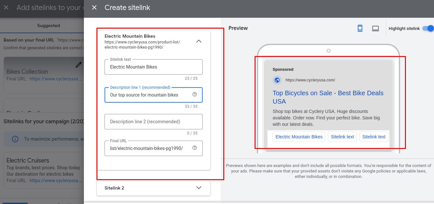Close the Create sitelink dialog
434x204 pixels.
tap(94, 7)
